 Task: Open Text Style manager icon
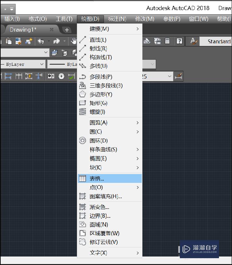point(194,41)
